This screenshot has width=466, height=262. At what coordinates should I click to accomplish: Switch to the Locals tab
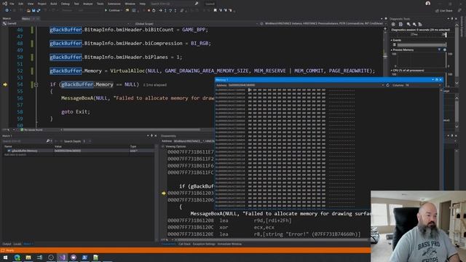tap(17, 245)
